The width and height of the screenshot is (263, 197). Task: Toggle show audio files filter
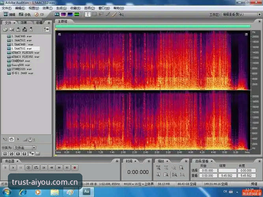[5, 154]
